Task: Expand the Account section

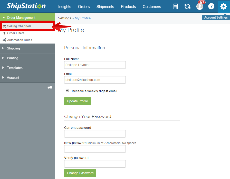Action: point(27,78)
